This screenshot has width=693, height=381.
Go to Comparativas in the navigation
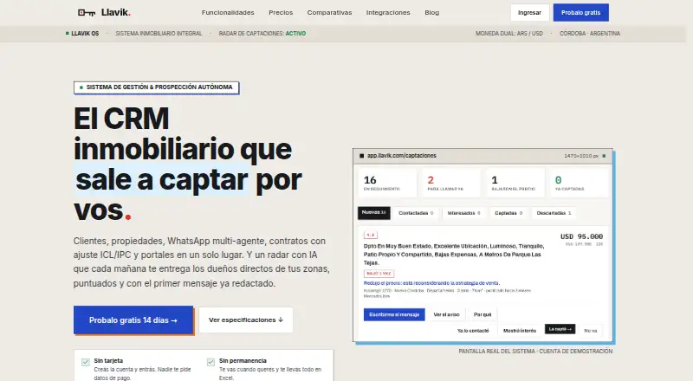(329, 12)
